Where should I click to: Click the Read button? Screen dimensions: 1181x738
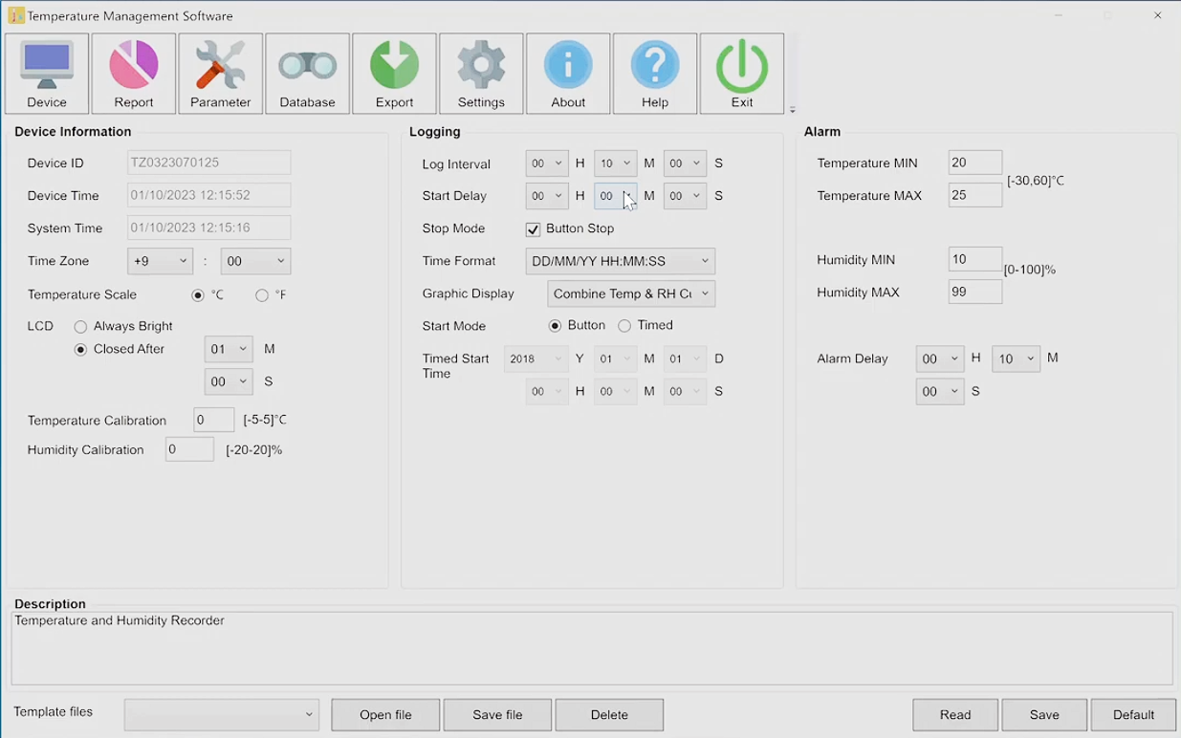coord(954,714)
